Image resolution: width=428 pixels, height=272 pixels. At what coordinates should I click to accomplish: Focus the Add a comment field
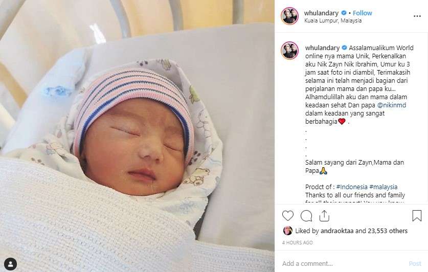[x=344, y=263]
